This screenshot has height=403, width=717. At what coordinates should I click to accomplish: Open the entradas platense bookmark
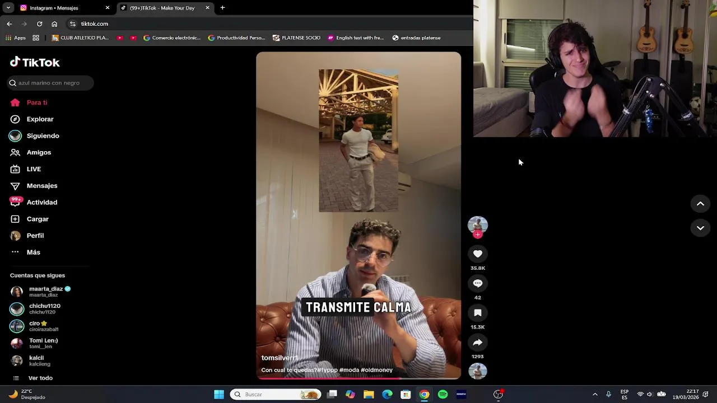416,38
